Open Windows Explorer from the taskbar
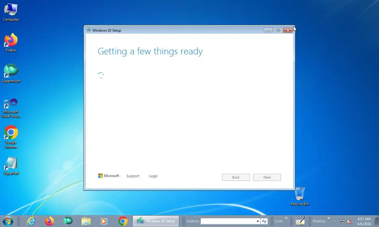 86,221
